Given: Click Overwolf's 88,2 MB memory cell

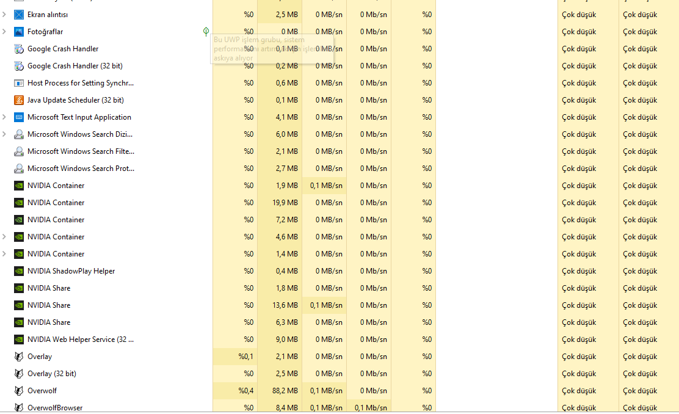Looking at the screenshot, I should pos(281,391).
